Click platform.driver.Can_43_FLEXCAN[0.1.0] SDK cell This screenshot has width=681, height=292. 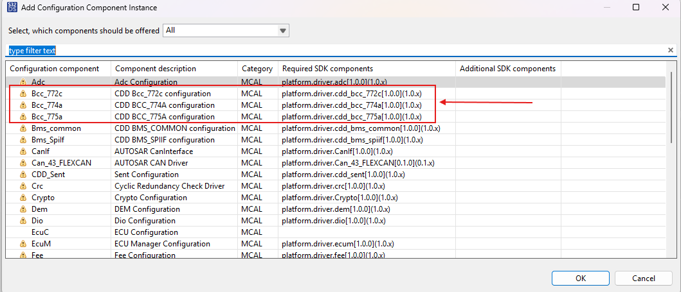(358, 164)
